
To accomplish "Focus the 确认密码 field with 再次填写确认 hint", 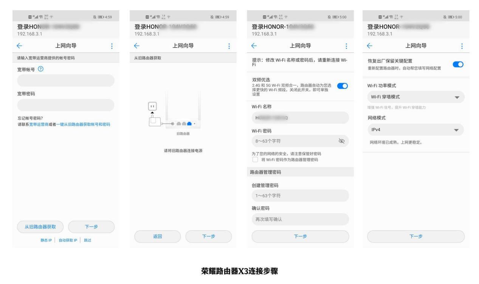I will tap(300, 219).
